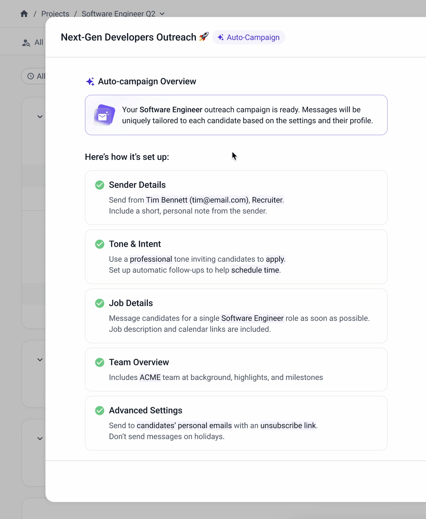Expand the second collapsed section chevron

(40, 360)
